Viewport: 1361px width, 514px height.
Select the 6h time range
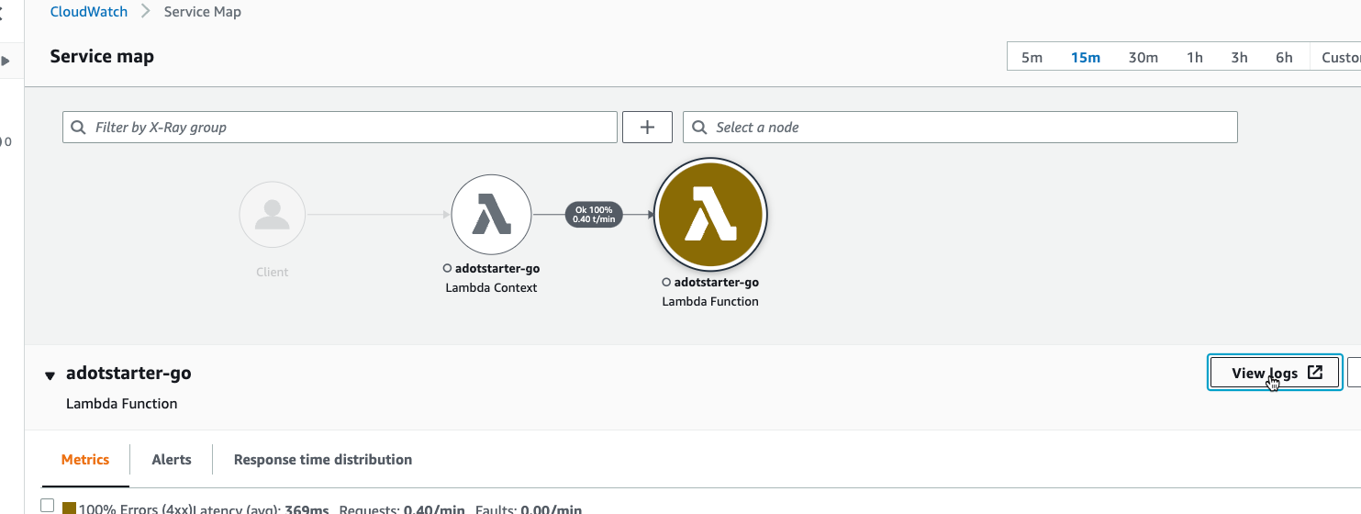[1284, 57]
